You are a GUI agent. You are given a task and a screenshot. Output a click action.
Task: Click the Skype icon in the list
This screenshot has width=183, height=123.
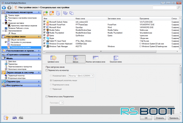(48, 38)
